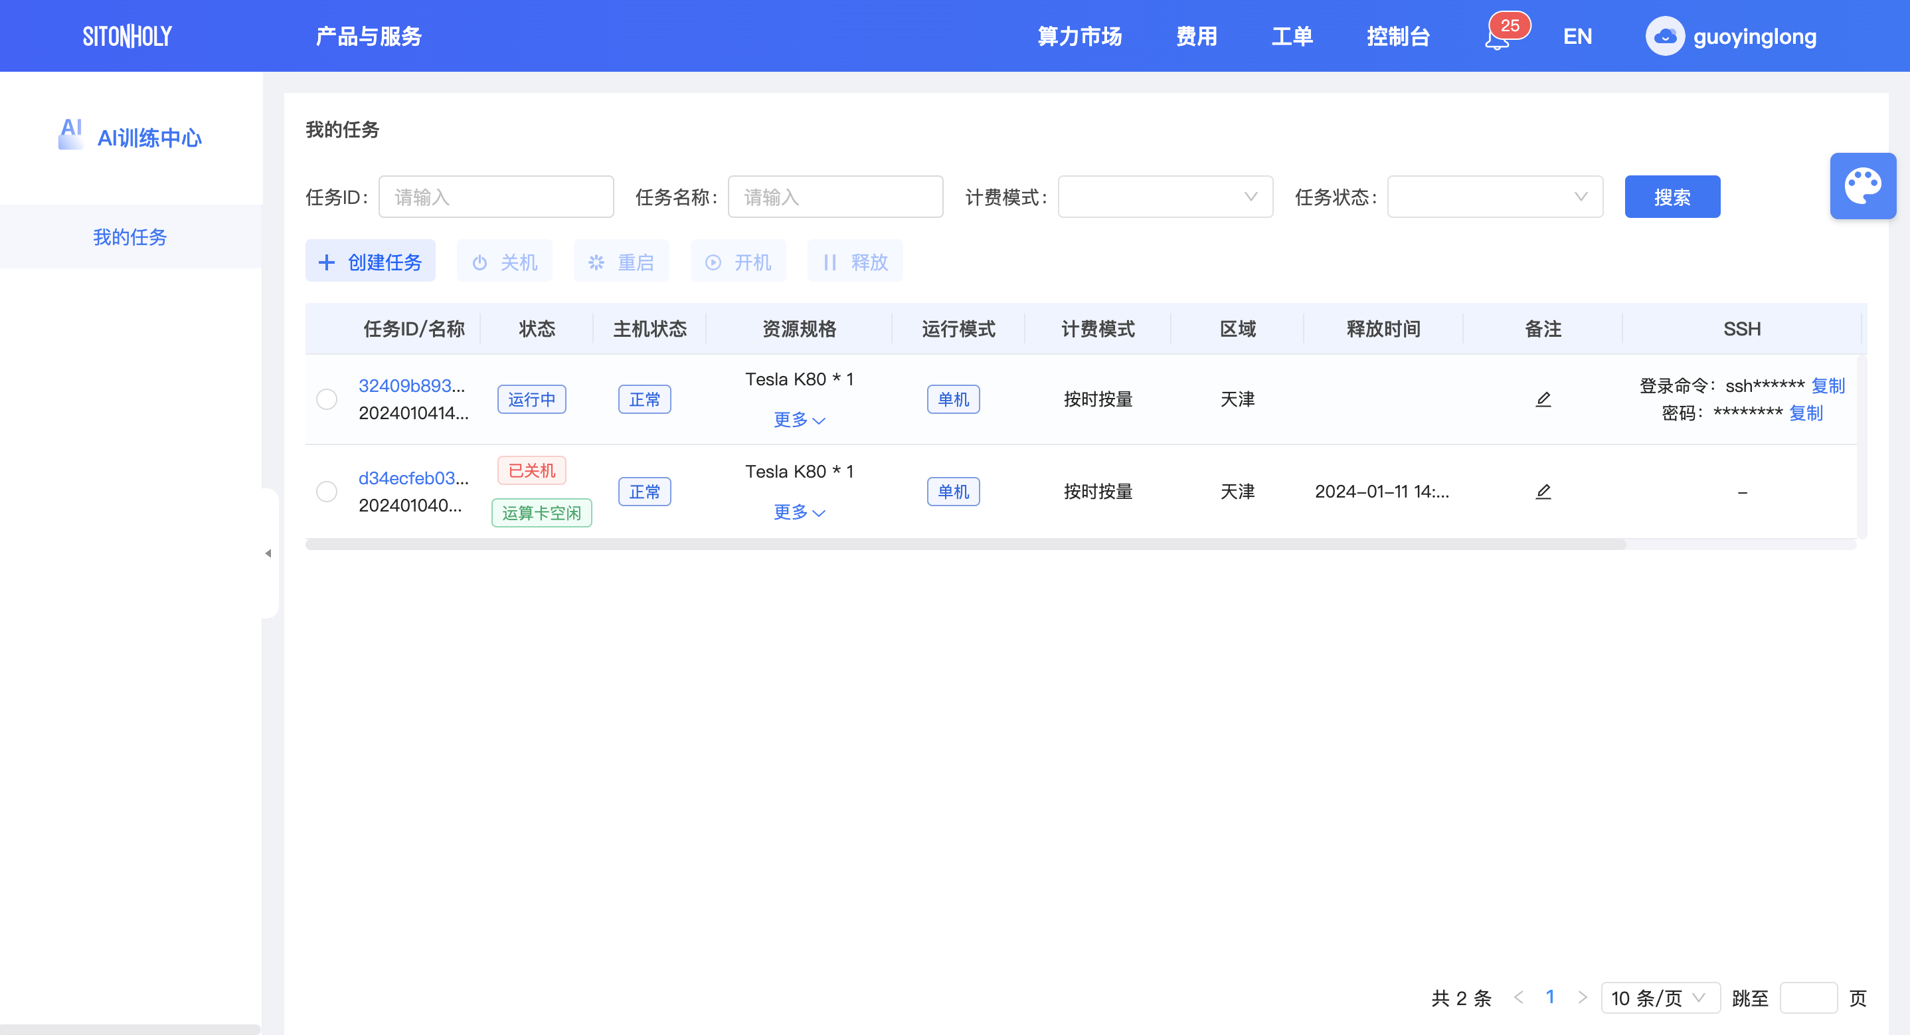Open the 10 条/页 page size dropdown
Image resolution: width=1910 pixels, height=1035 pixels.
point(1660,998)
